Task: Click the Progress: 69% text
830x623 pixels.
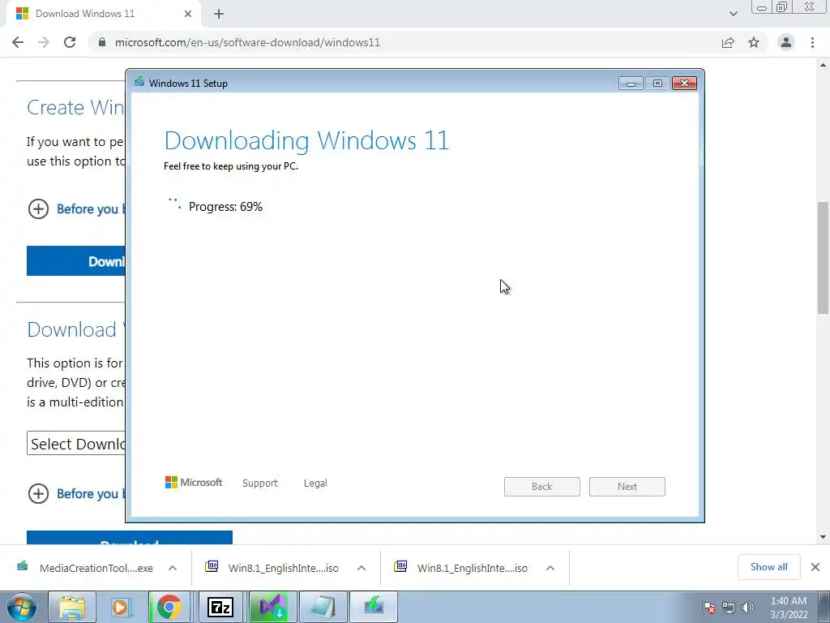Action: coord(225,207)
